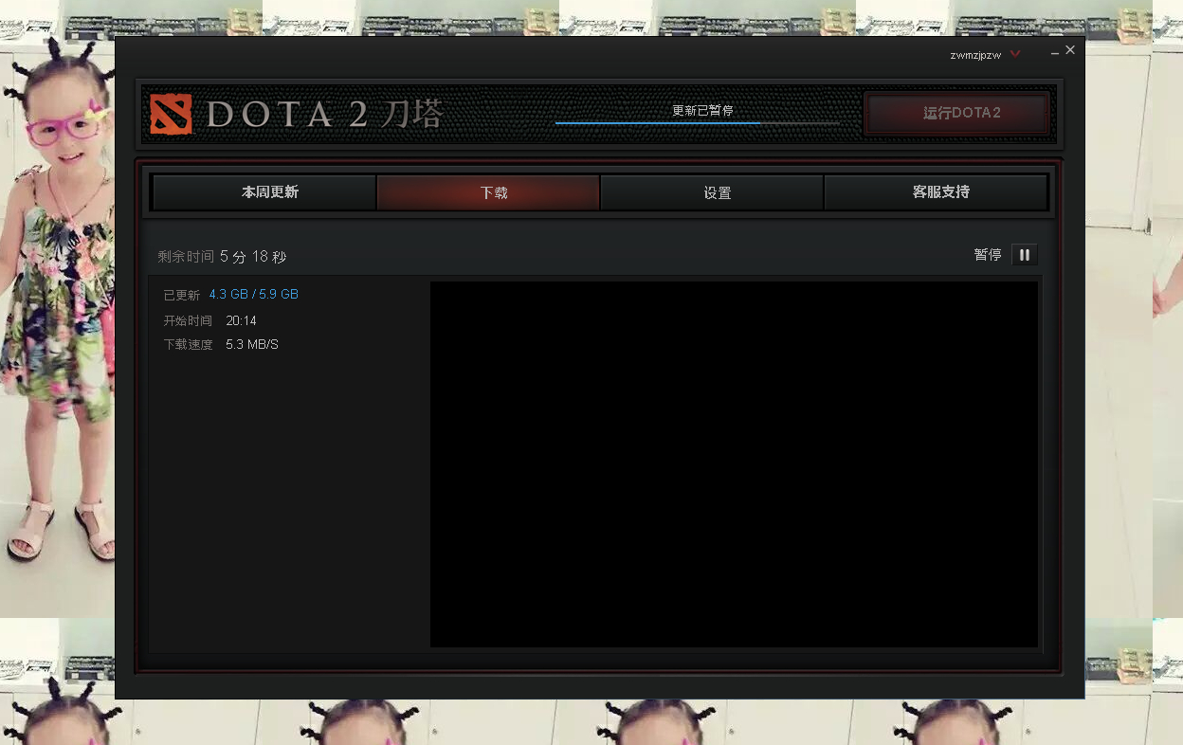1183x745 pixels.
Task: Click the DOTA 2 刀塔 title text
Action: (325, 115)
